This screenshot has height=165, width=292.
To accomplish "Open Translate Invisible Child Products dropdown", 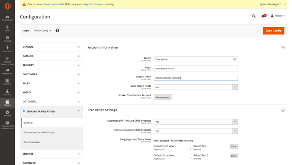I will pos(196,131).
